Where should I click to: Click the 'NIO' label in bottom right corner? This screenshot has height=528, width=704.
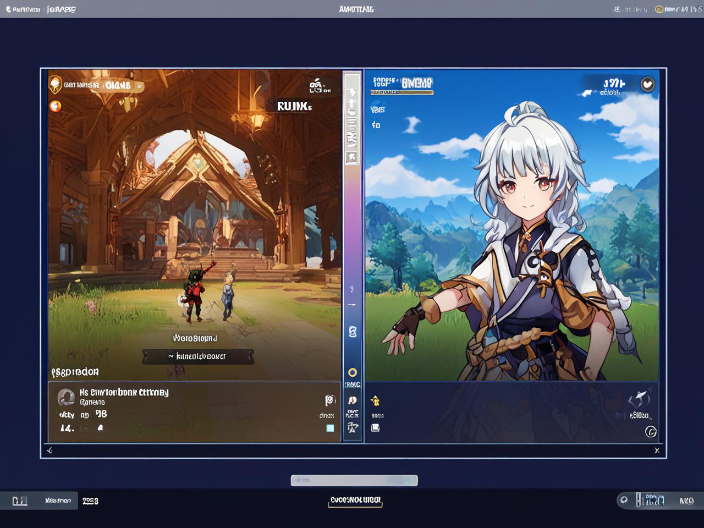click(x=686, y=501)
